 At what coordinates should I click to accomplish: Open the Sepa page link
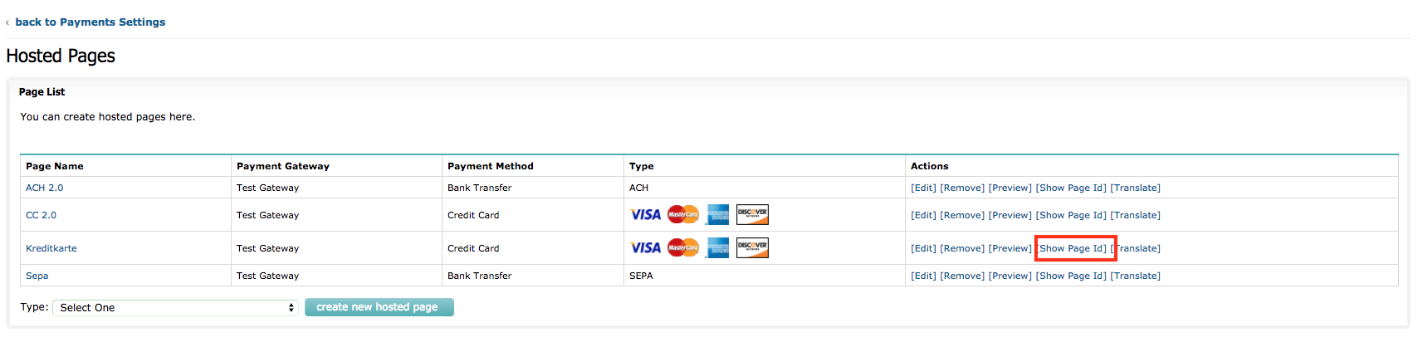tap(37, 276)
